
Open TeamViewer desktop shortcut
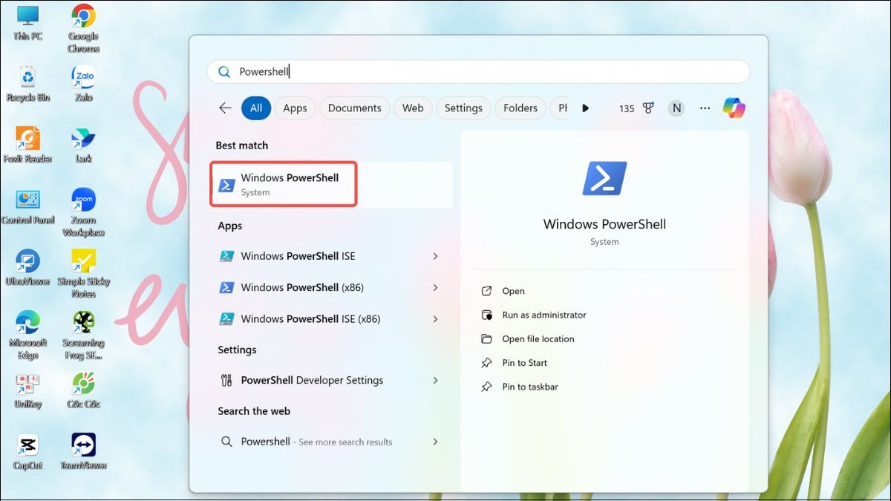[x=83, y=453]
